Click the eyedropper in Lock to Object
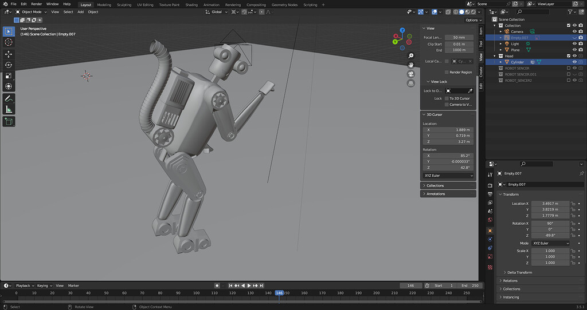 pos(470,91)
